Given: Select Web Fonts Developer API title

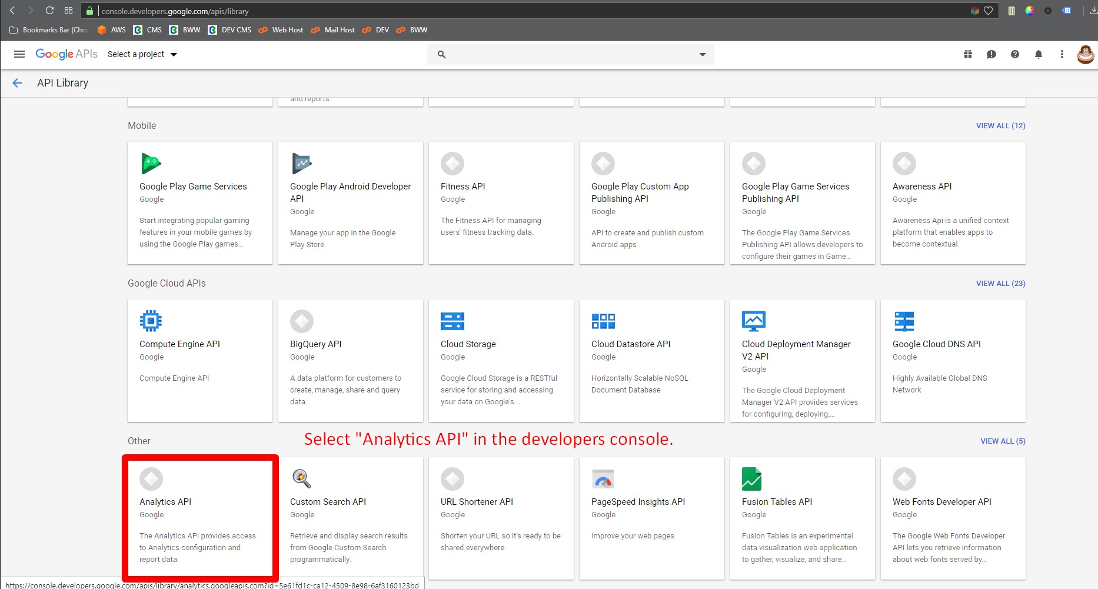Looking at the screenshot, I should click(x=941, y=502).
